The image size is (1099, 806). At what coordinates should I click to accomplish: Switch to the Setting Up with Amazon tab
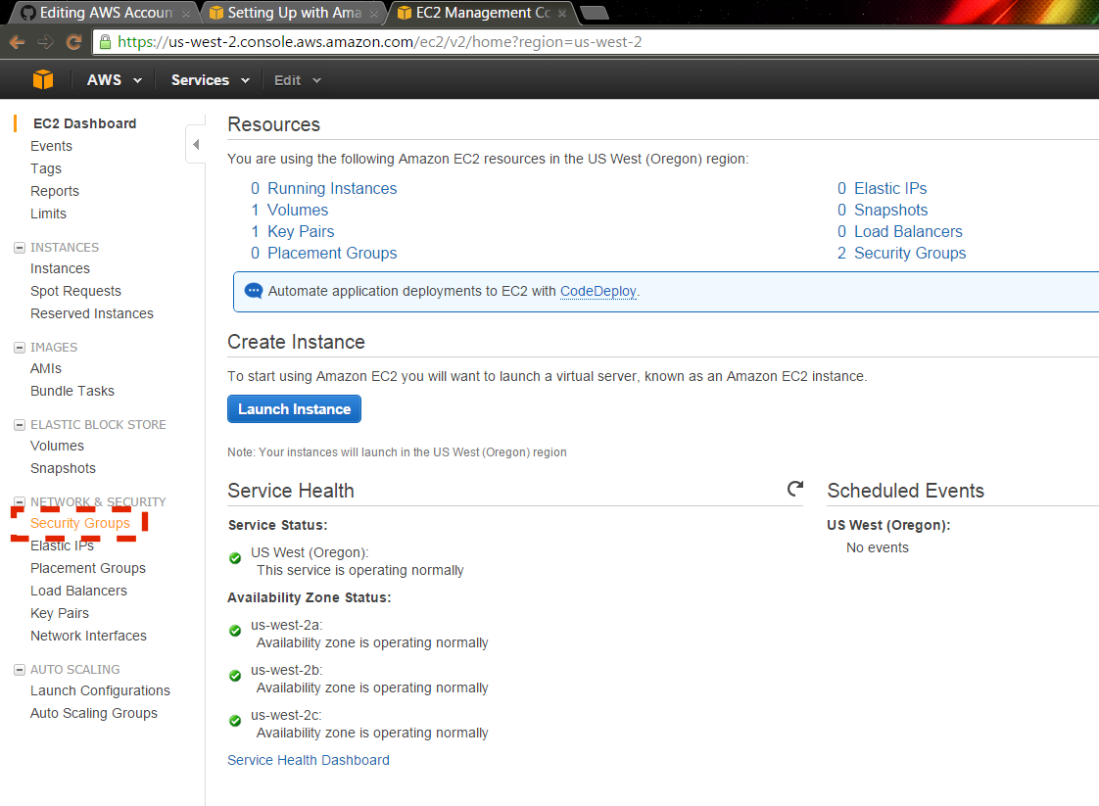pyautogui.click(x=291, y=14)
